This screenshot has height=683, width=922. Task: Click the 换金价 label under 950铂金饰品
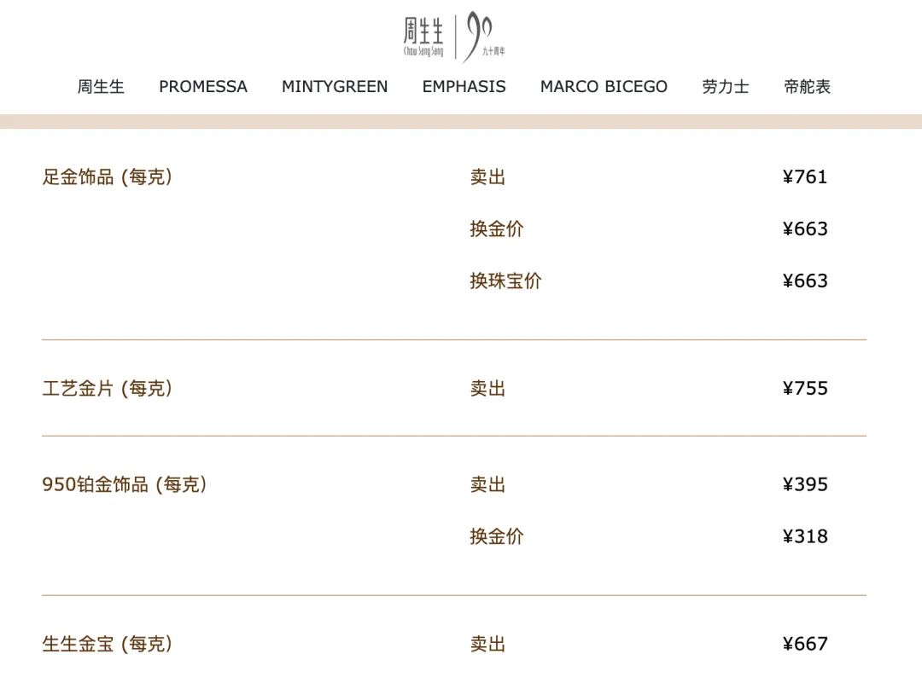tap(496, 536)
